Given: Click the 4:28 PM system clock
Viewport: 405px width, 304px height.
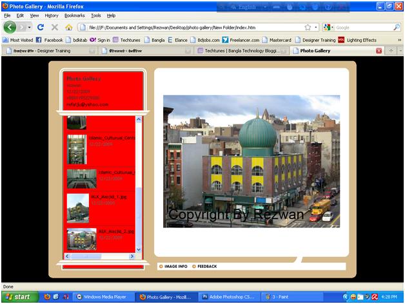Looking at the screenshot, I should pyautogui.click(x=389, y=297).
